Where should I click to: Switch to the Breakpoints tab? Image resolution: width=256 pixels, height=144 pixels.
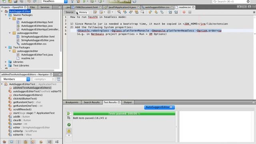(x=72, y=102)
